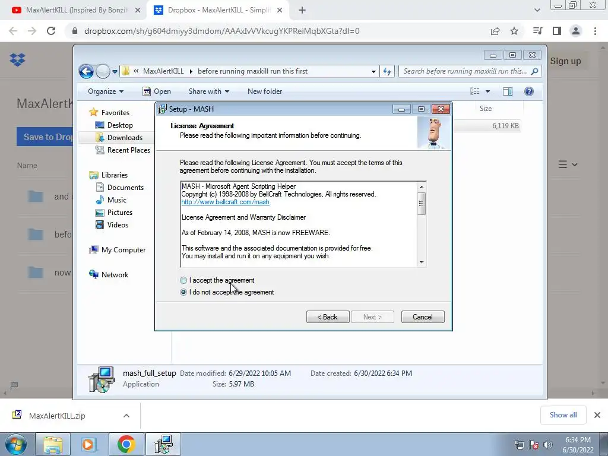Toggle Chrome side panel icon
This screenshot has height=456, width=608.
[x=557, y=31]
